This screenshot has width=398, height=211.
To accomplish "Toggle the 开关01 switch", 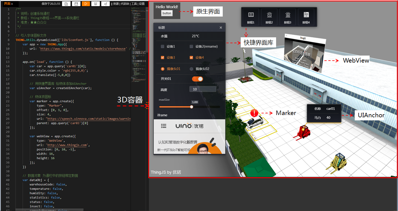I will point(197,79).
